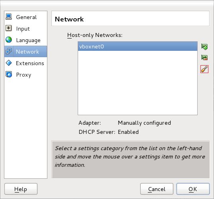Click the settings hint description text

coord(130,156)
